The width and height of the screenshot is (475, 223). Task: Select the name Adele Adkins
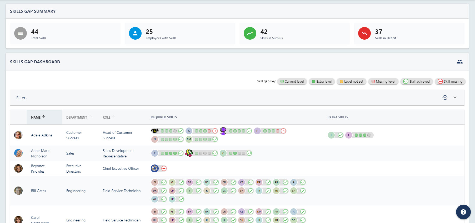coord(42,135)
